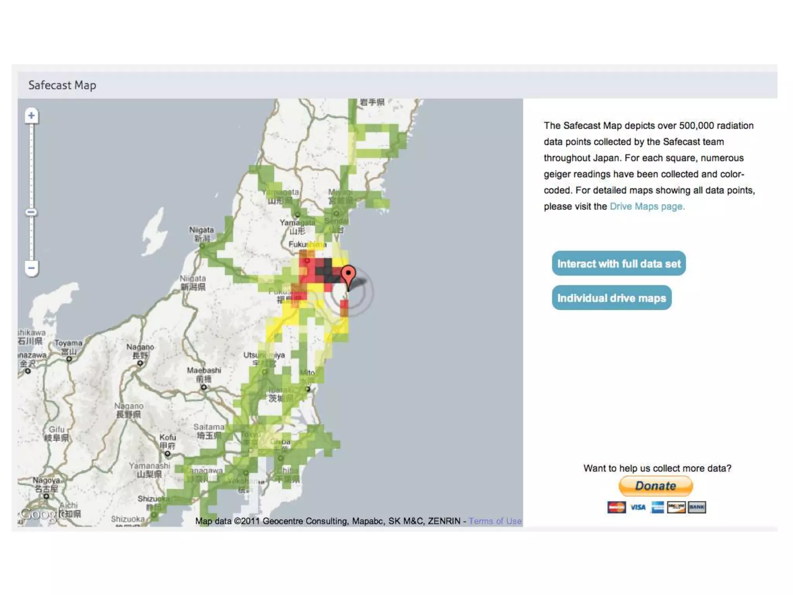Image resolution: width=793 pixels, height=595 pixels.
Task: Click the Toyama city label on the map
Action: pyautogui.click(x=69, y=343)
